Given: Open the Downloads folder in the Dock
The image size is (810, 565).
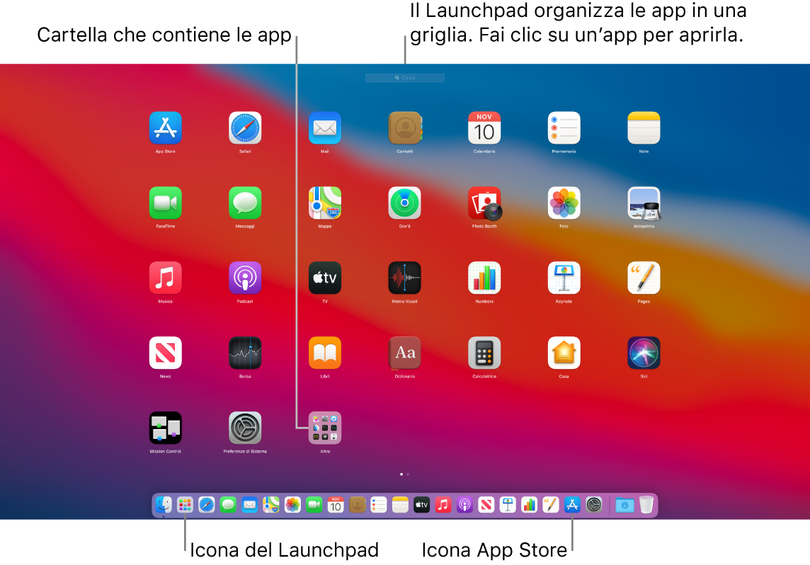Looking at the screenshot, I should pyautogui.click(x=624, y=505).
